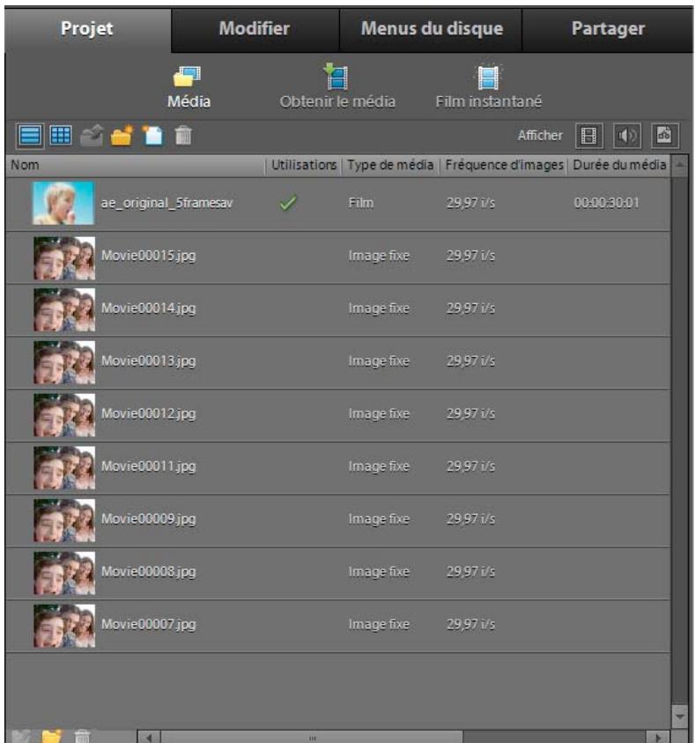Click the horizontal scrollbar thumb
The height and width of the screenshot is (743, 695).
(x=312, y=737)
